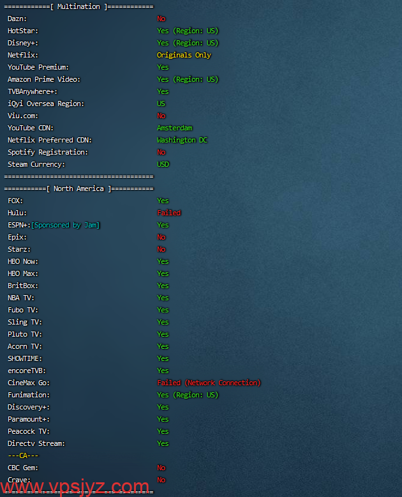Select the Netflix Preferred CDN: label
Screen dimensions: 402x497
click(x=50, y=140)
